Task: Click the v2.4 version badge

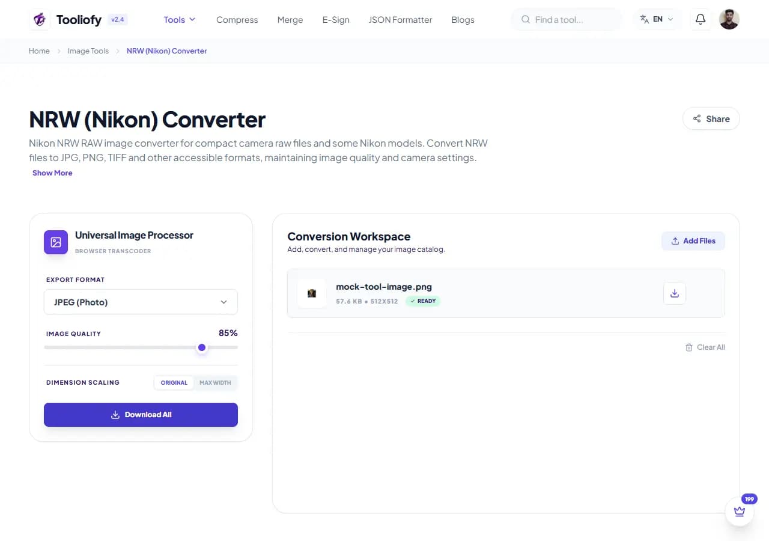Action: tap(117, 19)
